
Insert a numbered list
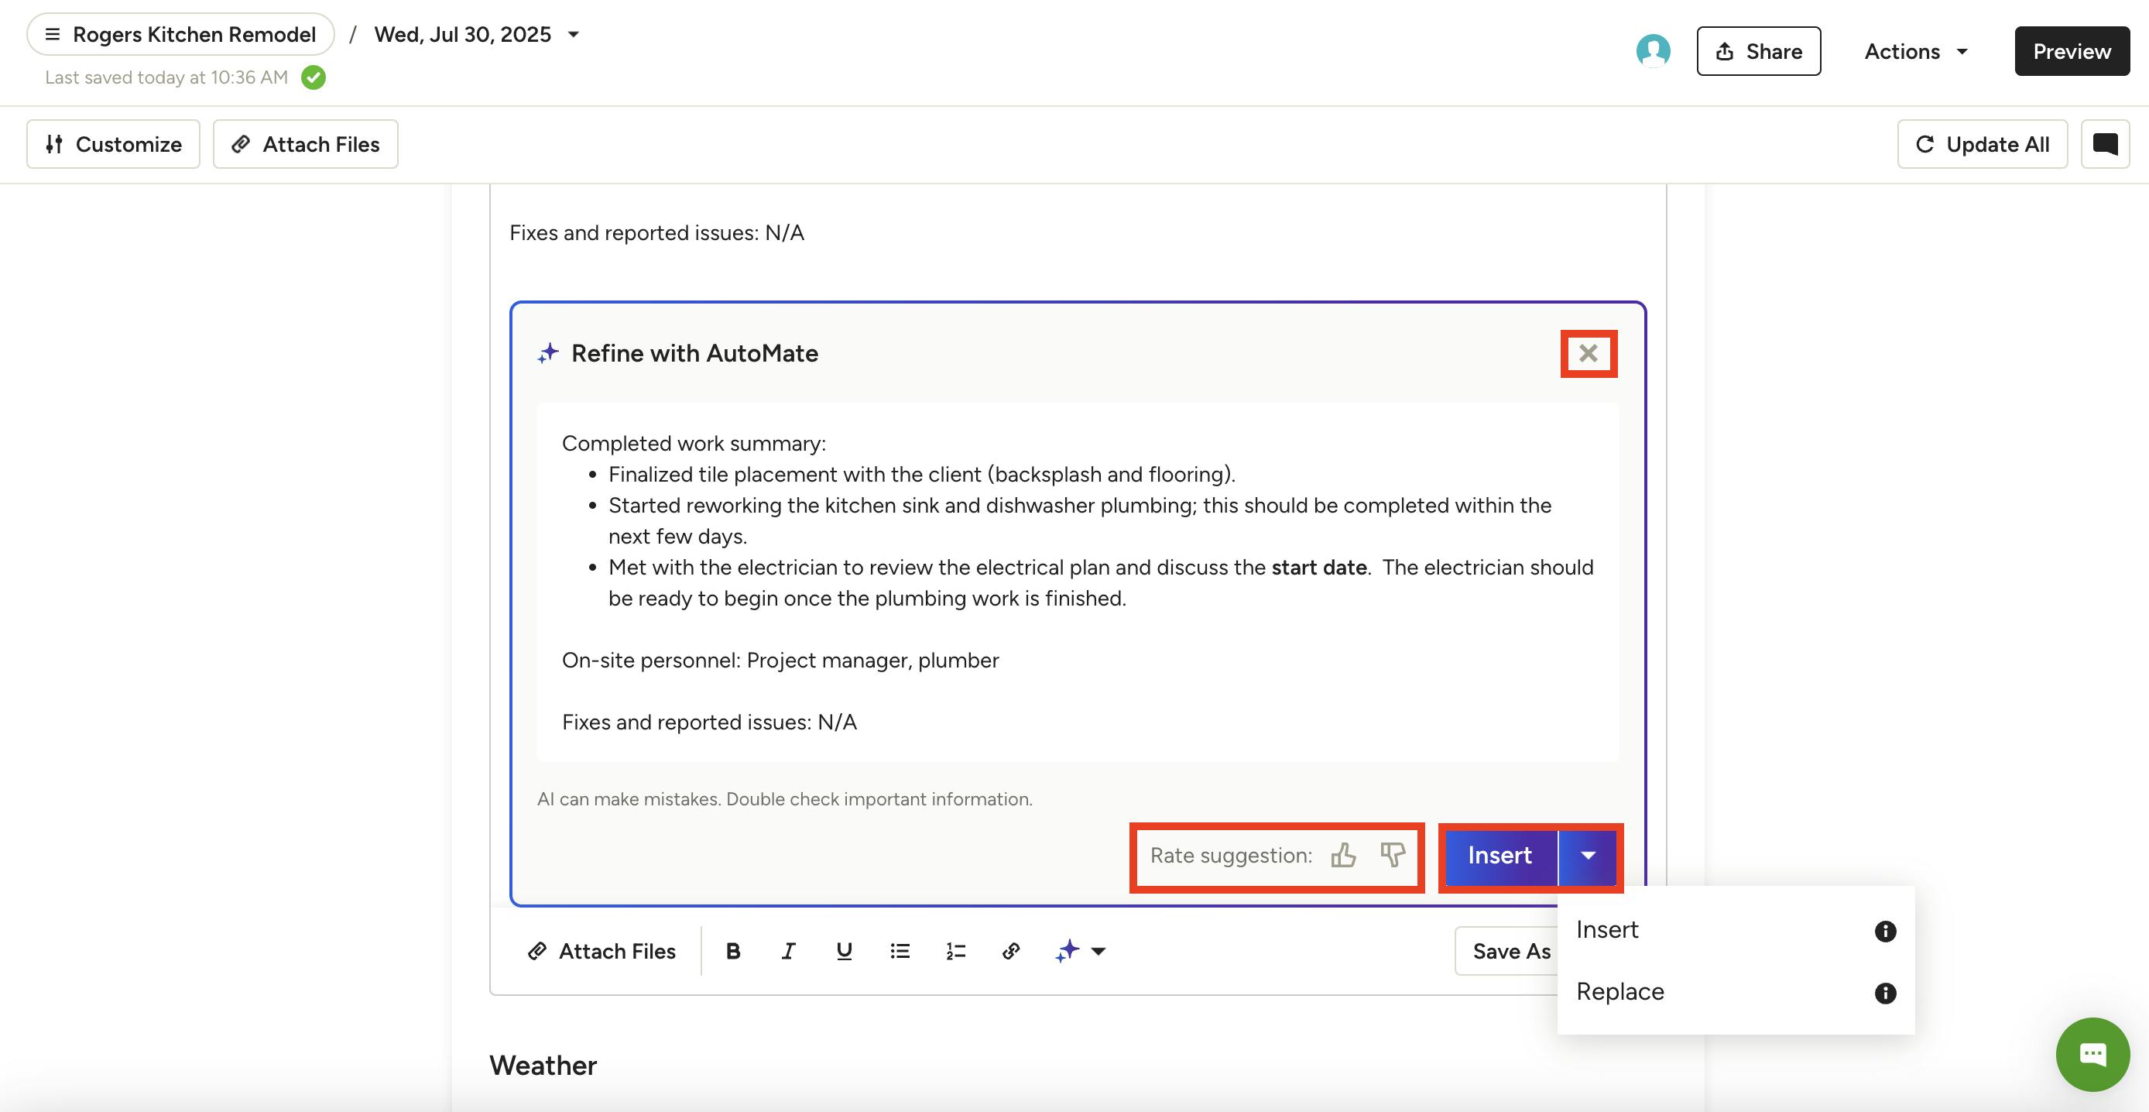pyautogui.click(x=955, y=951)
